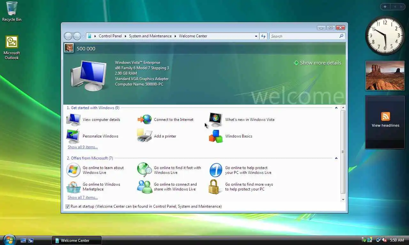This screenshot has height=245, width=409.
Task: Click the sidebar next gadgets page arrow
Action: (x=401, y=7)
